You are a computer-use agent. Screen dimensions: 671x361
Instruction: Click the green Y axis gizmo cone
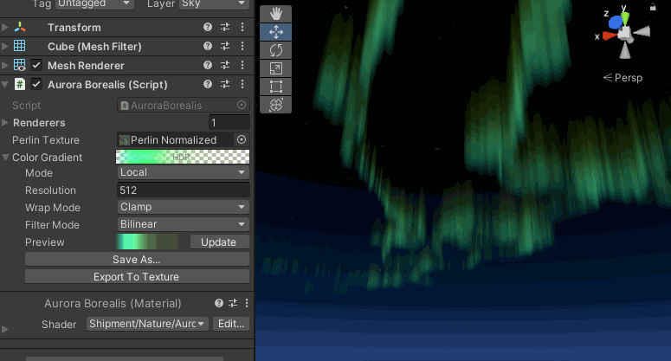tap(625, 18)
